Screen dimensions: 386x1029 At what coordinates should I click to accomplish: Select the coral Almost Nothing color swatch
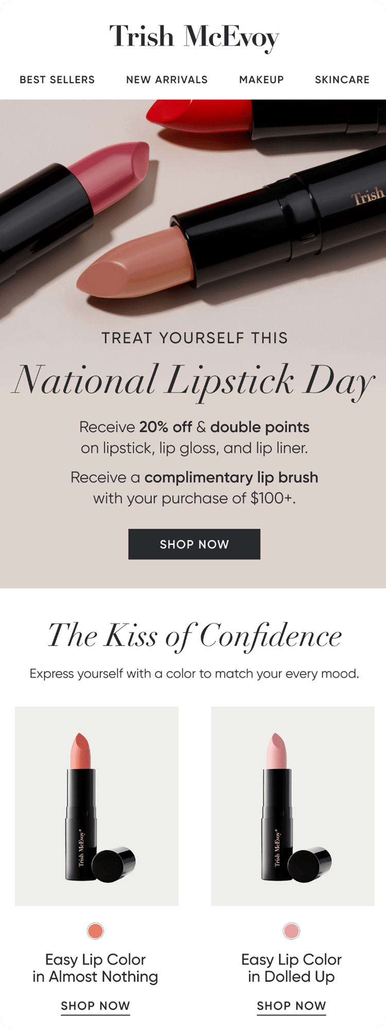(95, 931)
